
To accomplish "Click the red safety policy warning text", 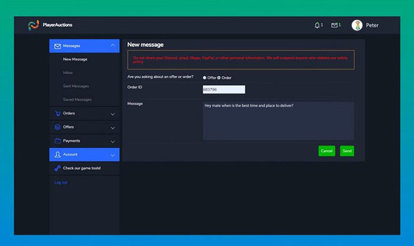I will click(x=241, y=60).
